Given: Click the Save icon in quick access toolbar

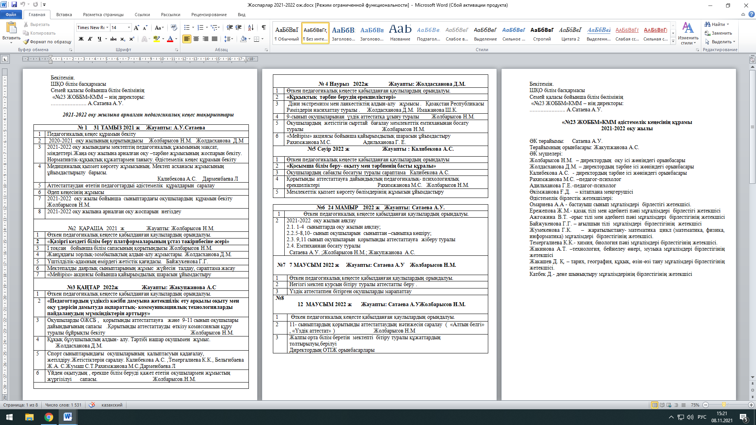Looking at the screenshot, I should point(14,5).
